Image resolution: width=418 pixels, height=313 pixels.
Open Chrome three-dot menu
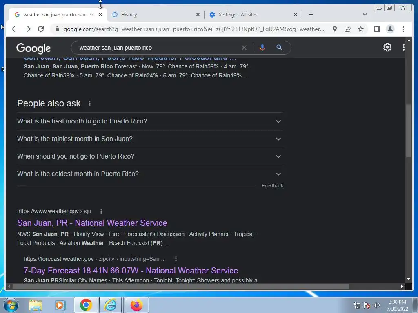tap(403, 29)
